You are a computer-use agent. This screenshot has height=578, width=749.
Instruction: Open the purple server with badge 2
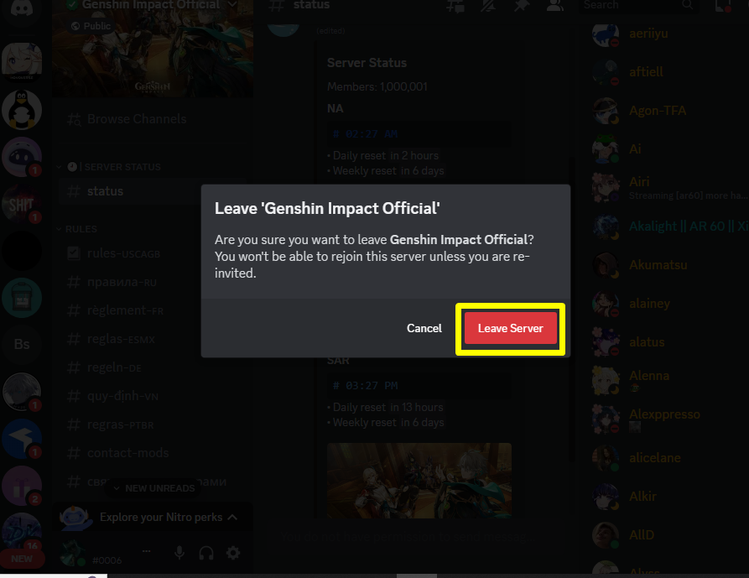click(x=22, y=486)
